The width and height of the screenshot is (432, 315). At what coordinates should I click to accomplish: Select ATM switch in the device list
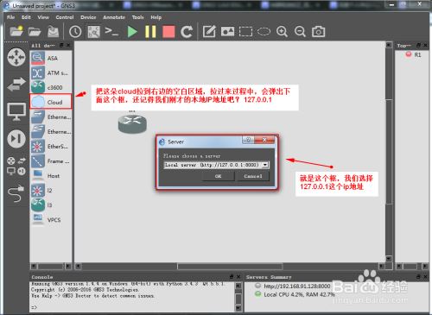pos(51,73)
